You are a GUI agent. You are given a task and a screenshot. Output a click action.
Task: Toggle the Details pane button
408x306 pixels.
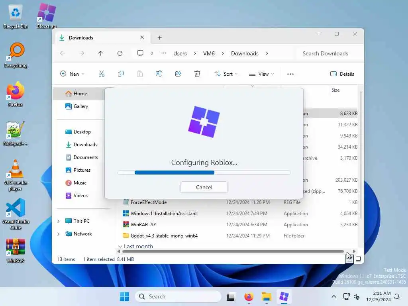[x=342, y=74]
